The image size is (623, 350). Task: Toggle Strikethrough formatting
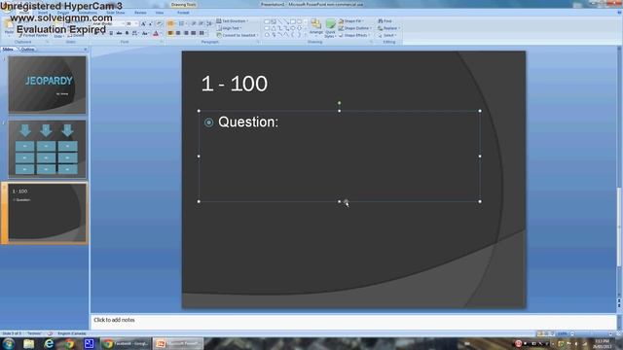119,33
